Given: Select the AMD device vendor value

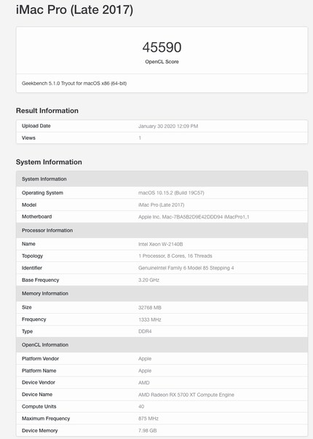Looking at the screenshot, I should pyautogui.click(x=144, y=383).
